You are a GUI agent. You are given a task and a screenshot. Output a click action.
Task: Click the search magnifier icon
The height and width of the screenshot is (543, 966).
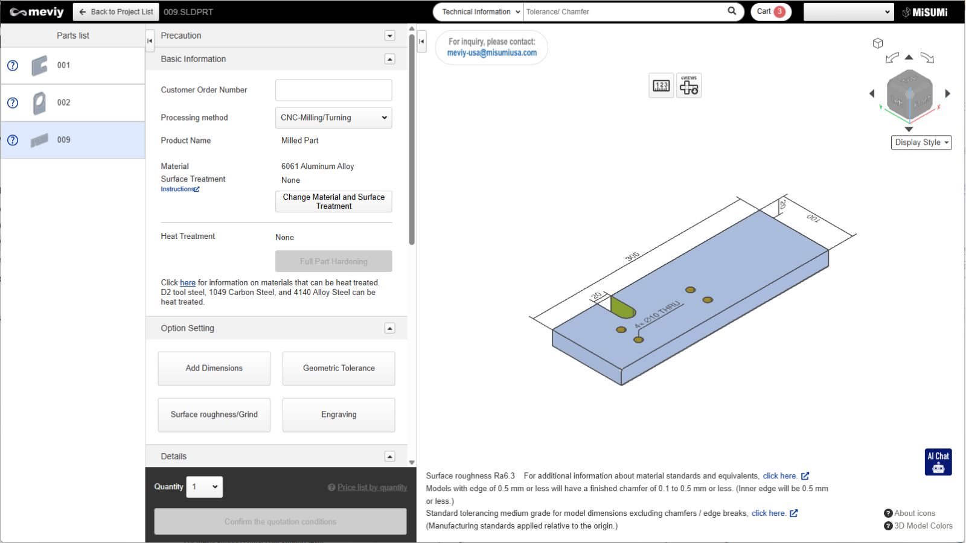click(732, 11)
